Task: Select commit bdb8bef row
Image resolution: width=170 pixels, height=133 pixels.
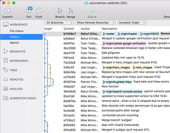Action: tap(106, 38)
